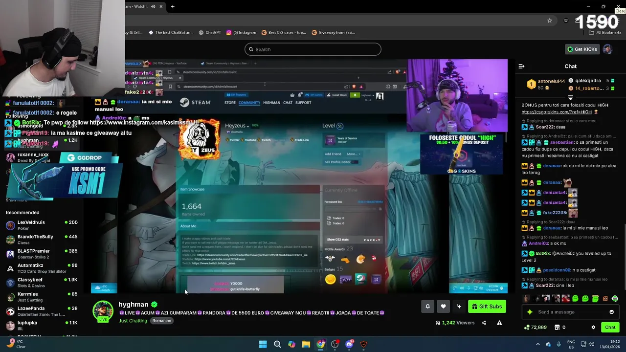The height and width of the screenshot is (352, 626).
Task: Click the Romanian language tag
Action: (x=161, y=321)
